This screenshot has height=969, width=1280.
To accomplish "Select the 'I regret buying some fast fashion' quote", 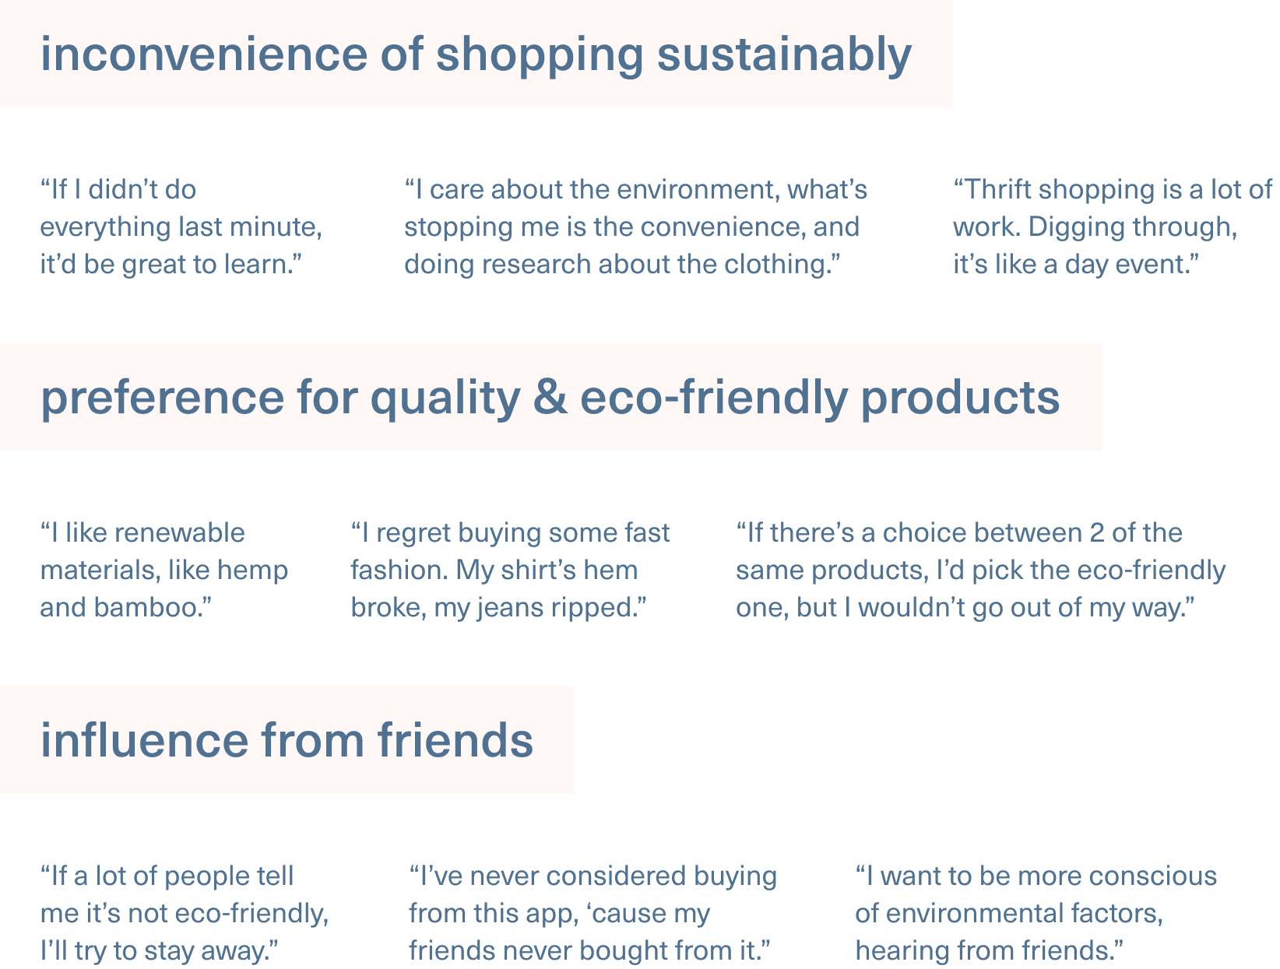I will click(510, 570).
